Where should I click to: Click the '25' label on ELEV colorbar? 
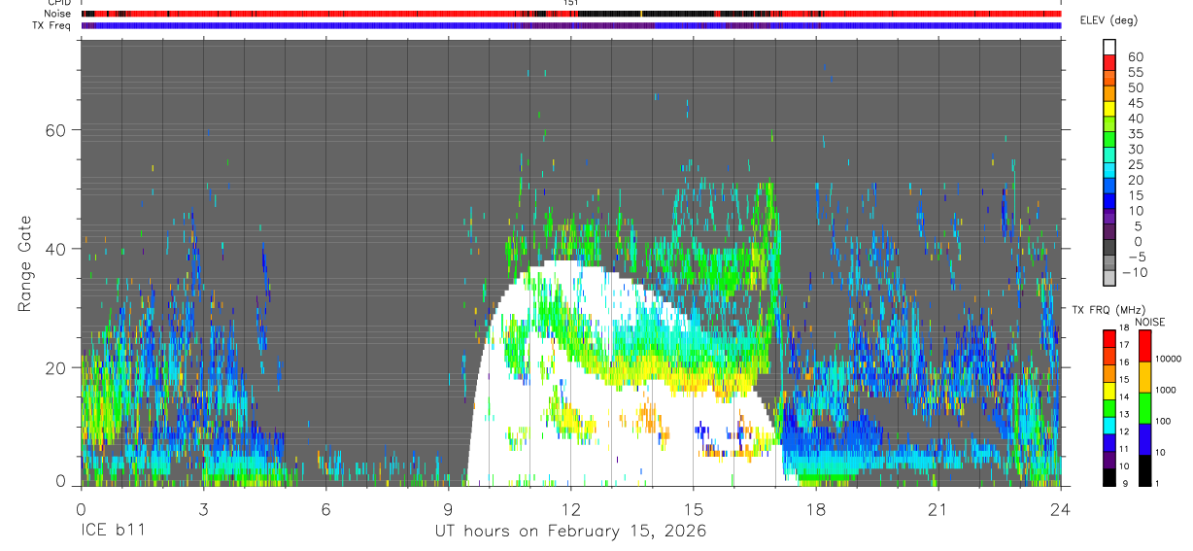tap(1135, 164)
